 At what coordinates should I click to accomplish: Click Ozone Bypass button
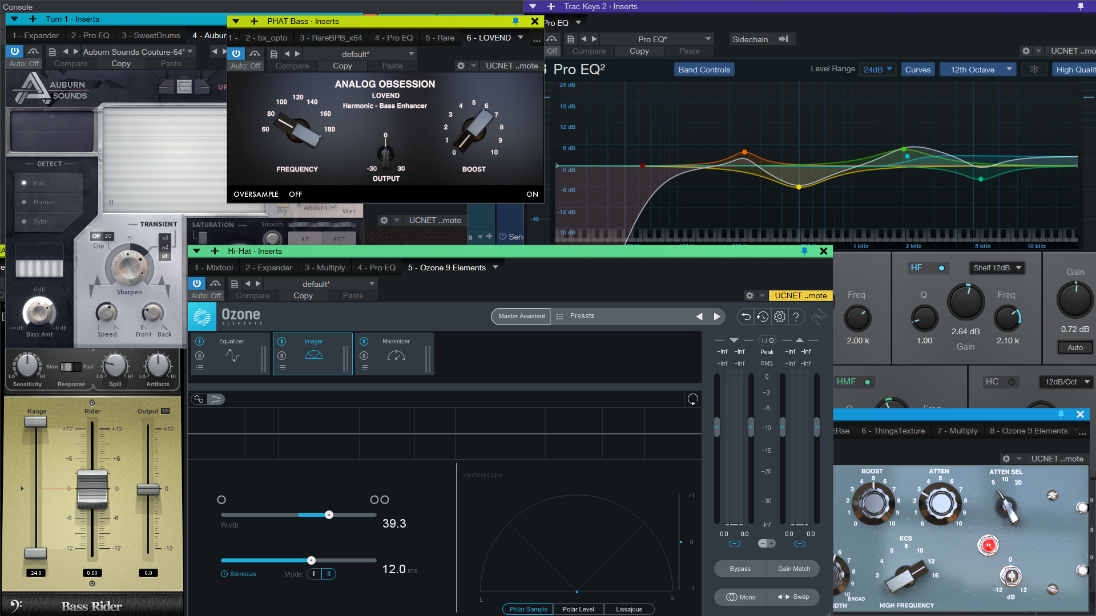click(740, 569)
